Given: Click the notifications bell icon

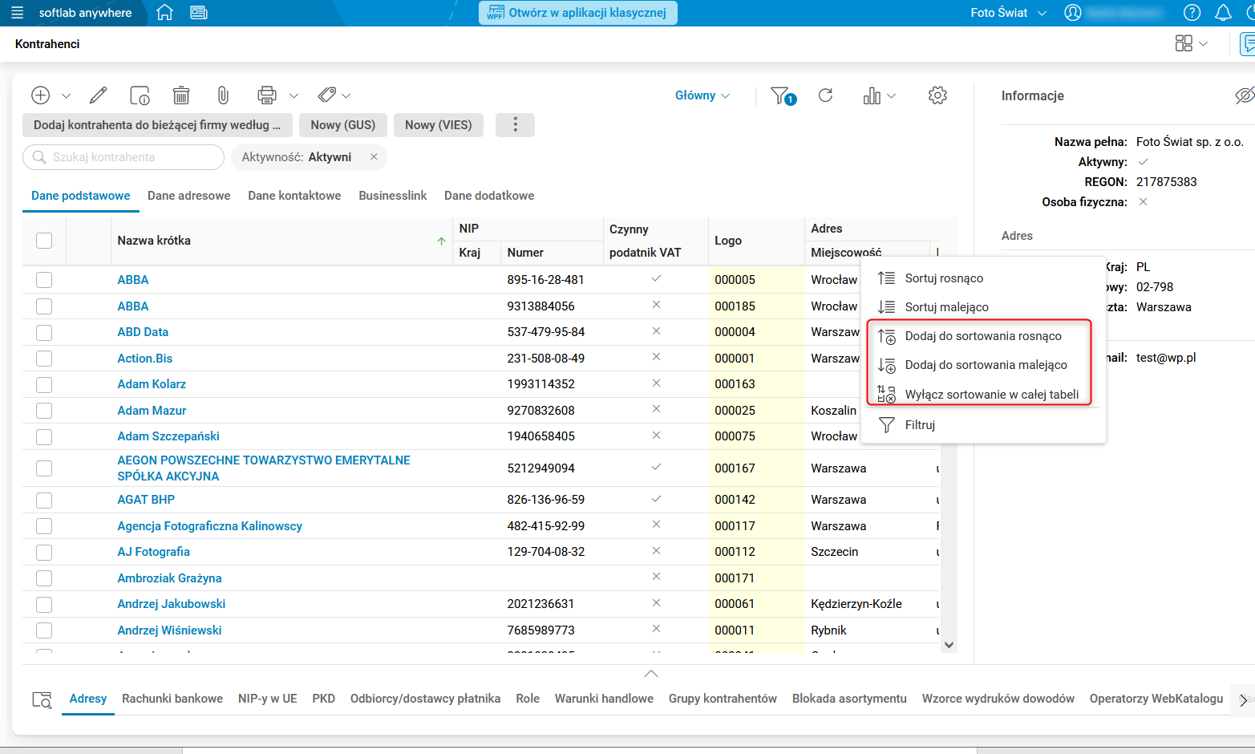Looking at the screenshot, I should (1223, 13).
